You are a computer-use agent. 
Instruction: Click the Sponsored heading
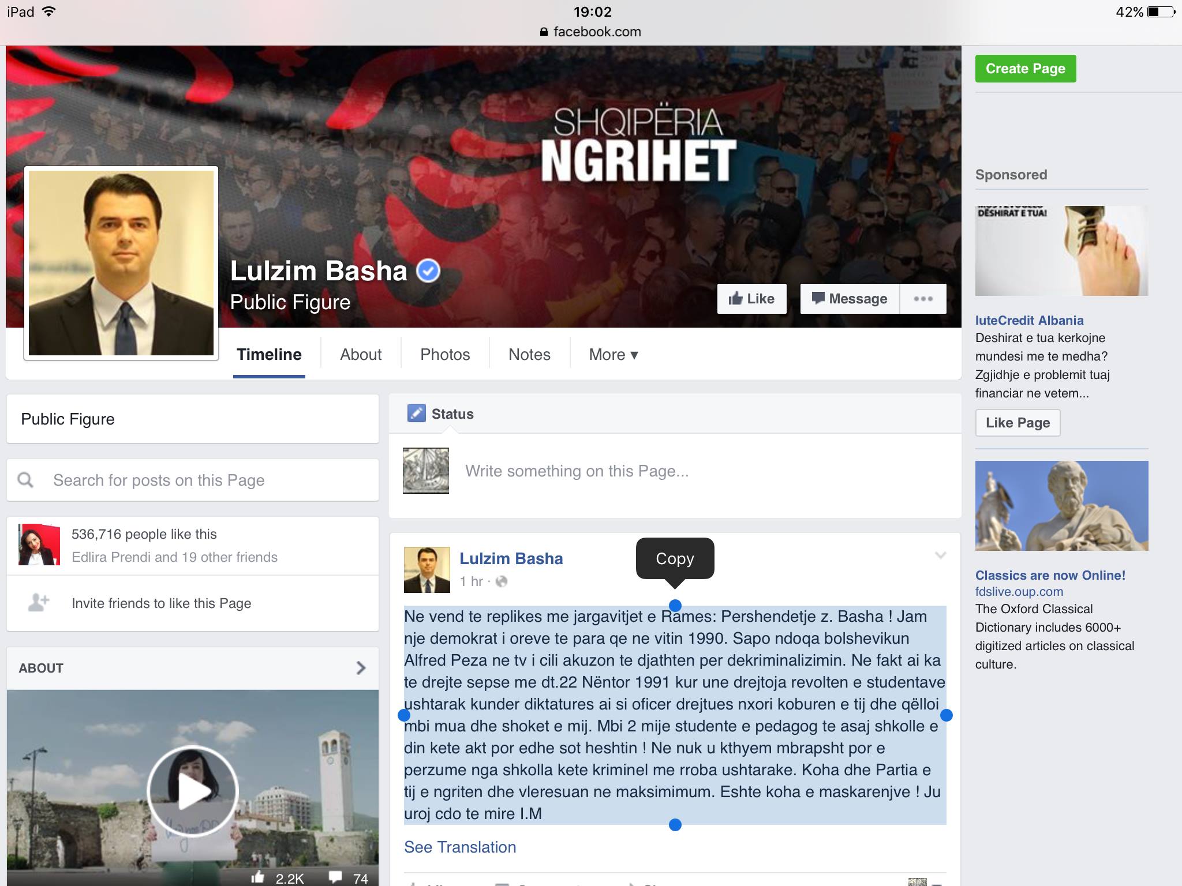pos(1011,175)
